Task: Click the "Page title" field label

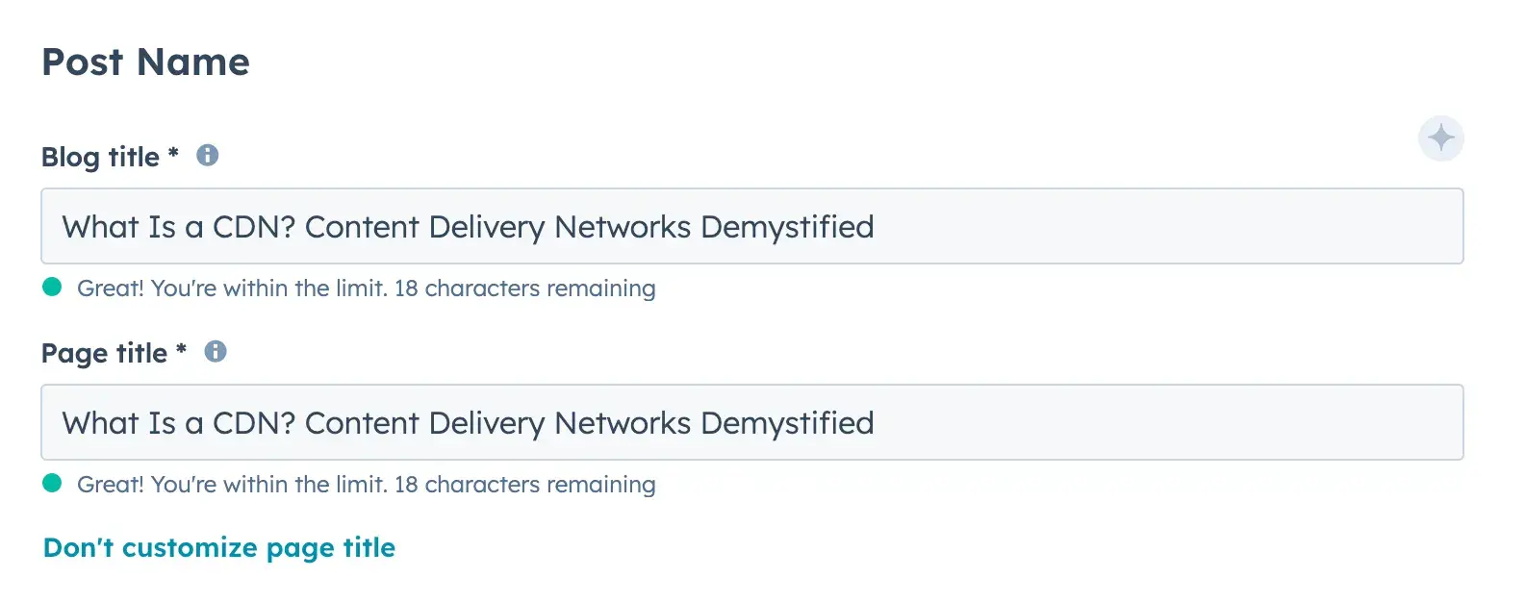Action: [104, 353]
